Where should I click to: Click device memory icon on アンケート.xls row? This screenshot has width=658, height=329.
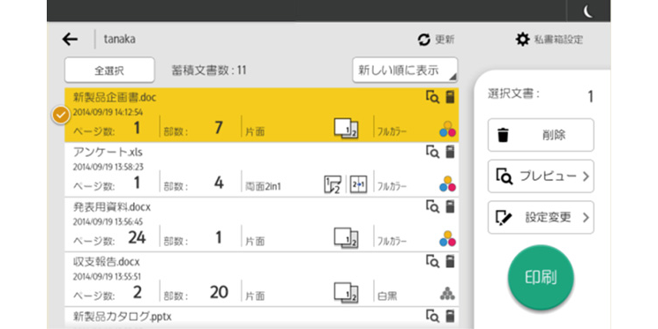[450, 152]
